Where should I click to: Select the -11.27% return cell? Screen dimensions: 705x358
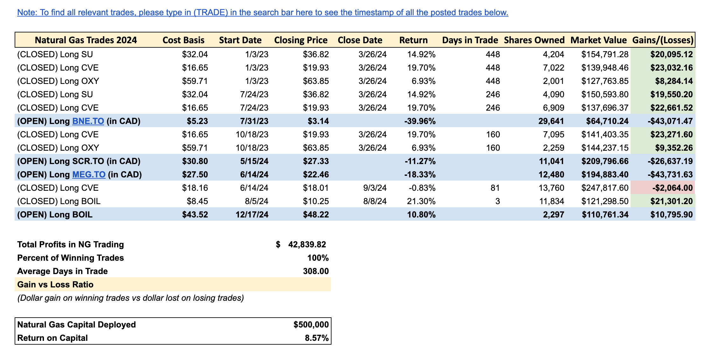[x=420, y=161]
